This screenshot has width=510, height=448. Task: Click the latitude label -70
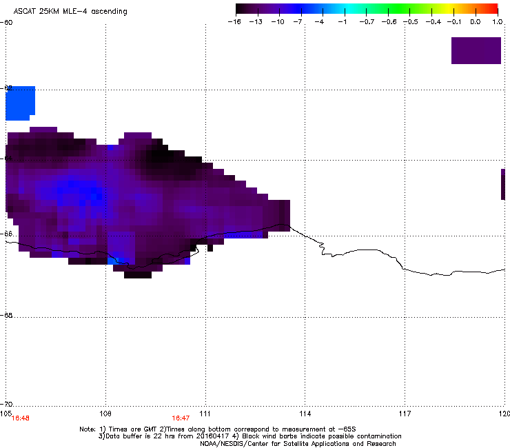[6, 404]
